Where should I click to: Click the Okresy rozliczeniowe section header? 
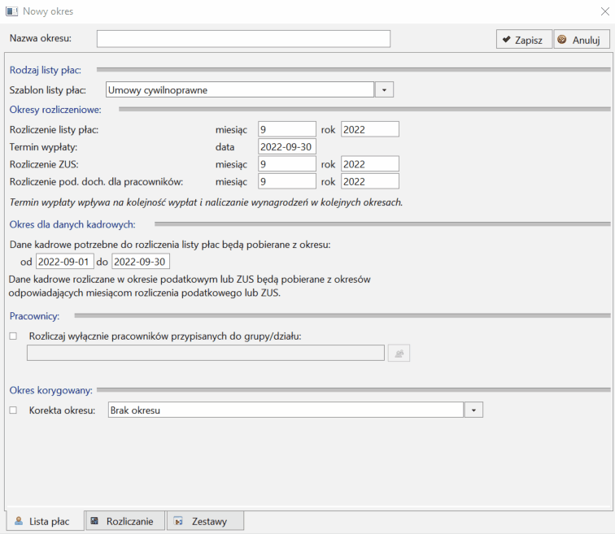pos(55,110)
